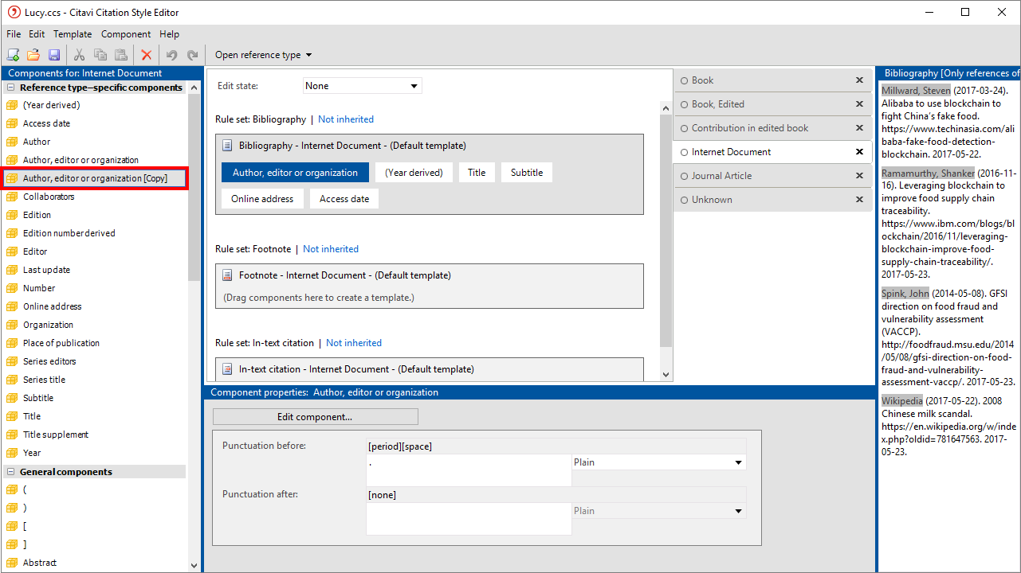Open the Edit menu
The height and width of the screenshot is (573, 1021).
pos(37,34)
